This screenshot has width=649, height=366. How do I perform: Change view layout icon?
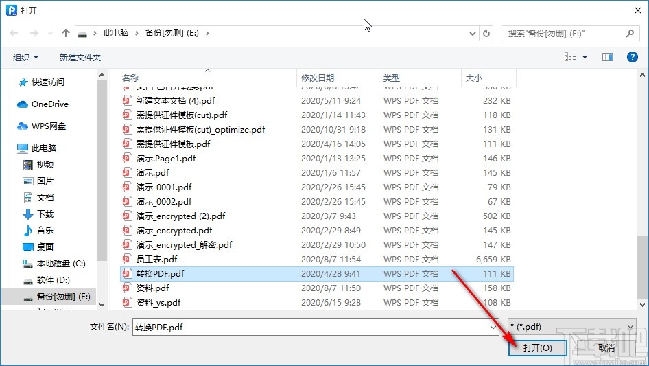tap(570, 57)
